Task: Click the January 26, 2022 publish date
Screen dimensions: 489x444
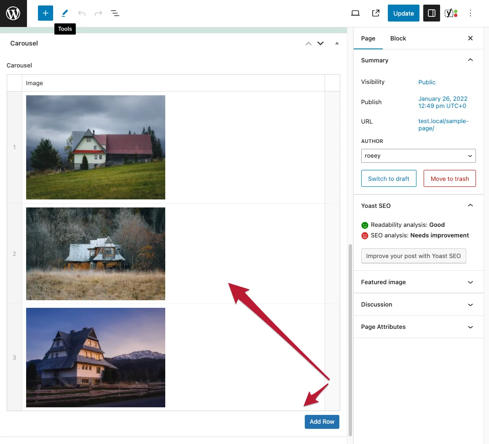Action: [x=443, y=102]
